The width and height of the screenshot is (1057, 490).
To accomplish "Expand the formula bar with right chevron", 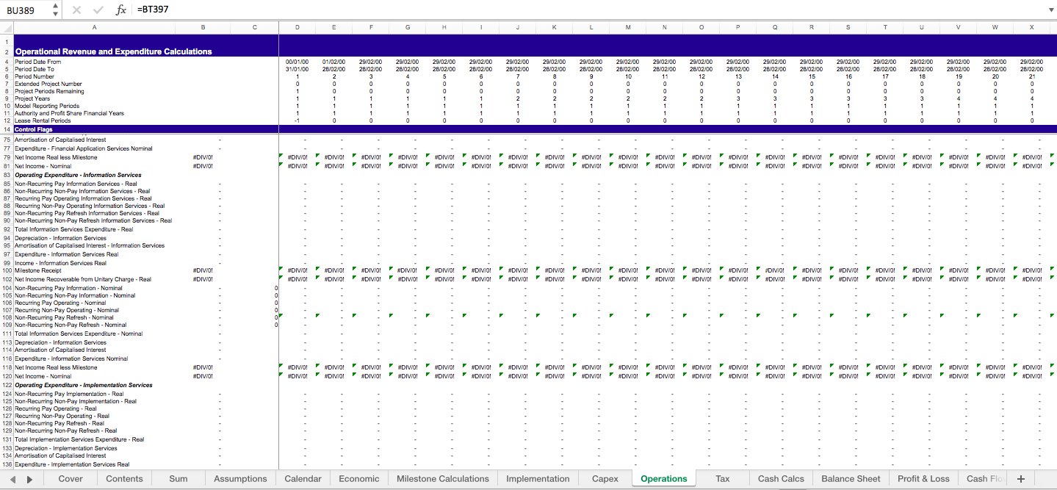I will (x=1050, y=10).
